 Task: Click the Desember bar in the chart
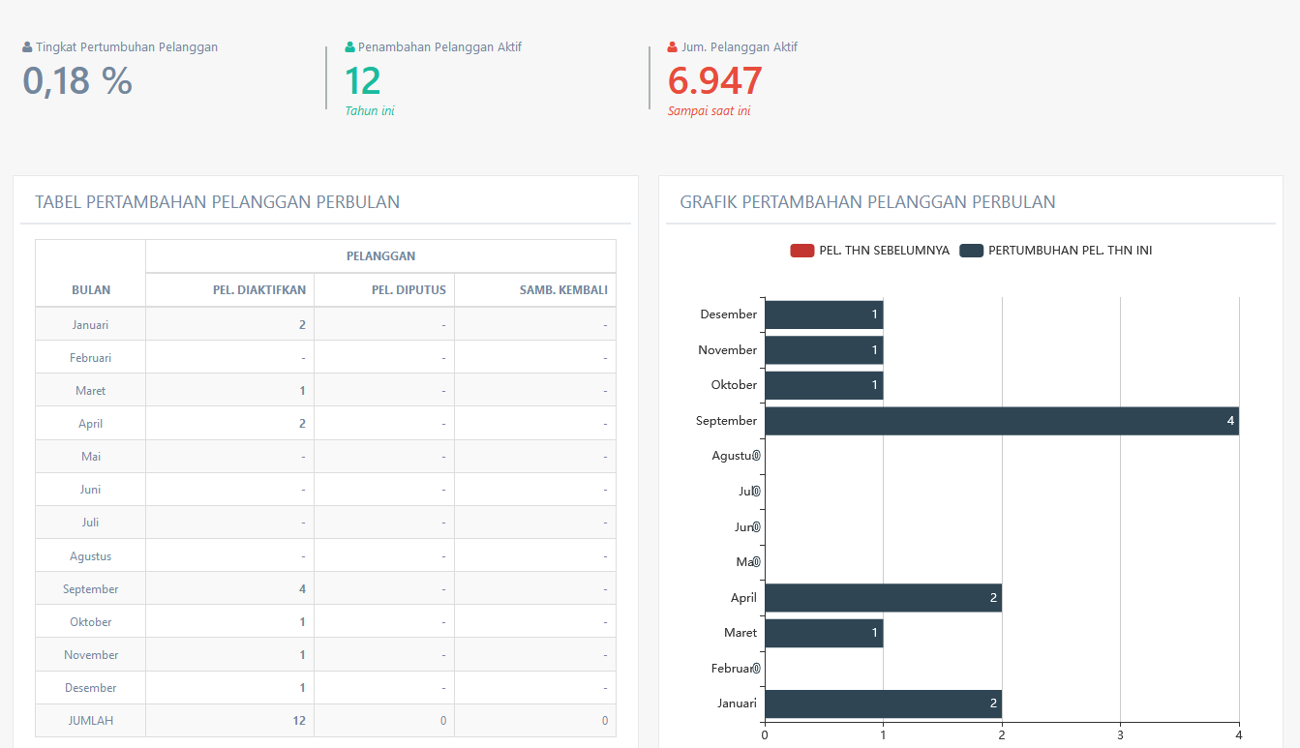[824, 314]
